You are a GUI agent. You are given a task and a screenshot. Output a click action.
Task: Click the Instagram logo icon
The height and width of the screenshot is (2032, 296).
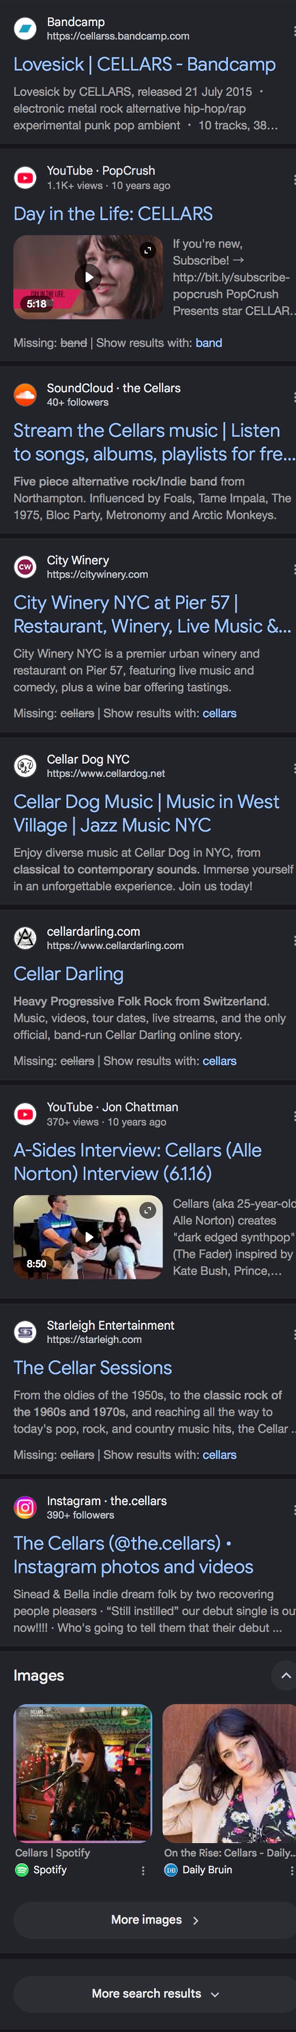click(x=25, y=1508)
